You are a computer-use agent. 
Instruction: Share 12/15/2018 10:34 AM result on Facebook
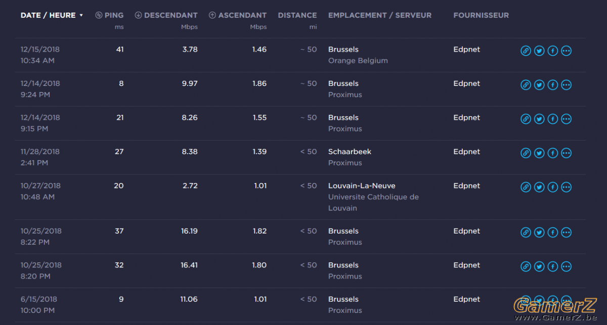pyautogui.click(x=553, y=51)
